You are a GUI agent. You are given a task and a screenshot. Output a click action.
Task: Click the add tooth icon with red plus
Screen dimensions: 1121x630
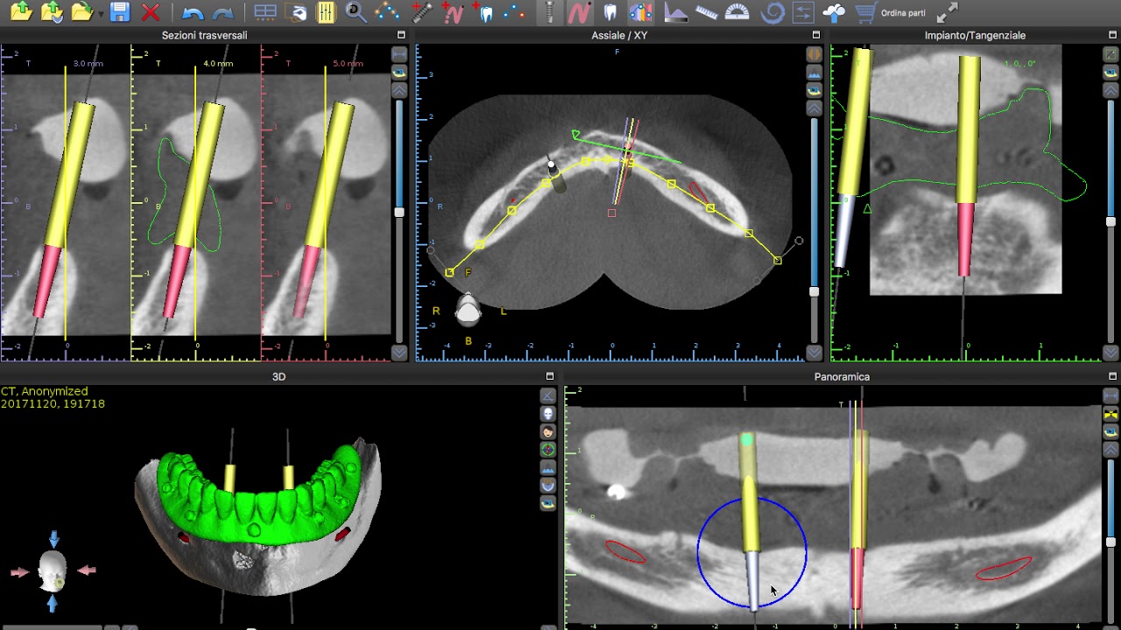click(483, 12)
